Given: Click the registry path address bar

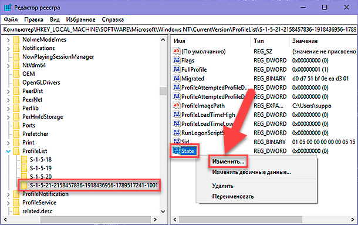Looking at the screenshot, I should point(179,29).
